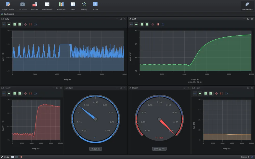255x159 pixels.
Task: Toggle X axis in AirT plot
Action: (142, 24)
